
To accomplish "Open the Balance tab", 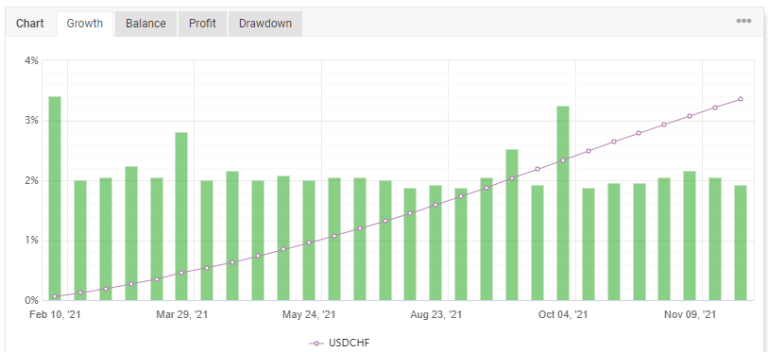I will 145,24.
